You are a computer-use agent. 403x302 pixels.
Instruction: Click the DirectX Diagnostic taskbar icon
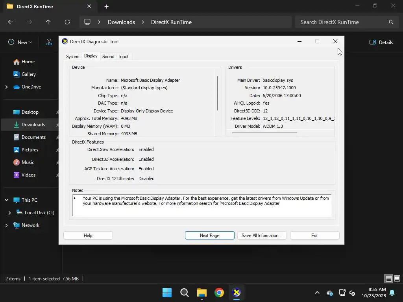pos(236,293)
